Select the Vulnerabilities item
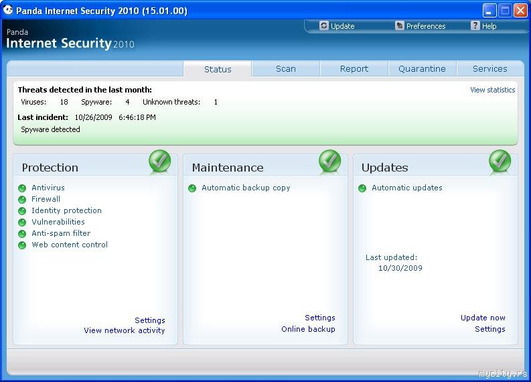 (x=58, y=222)
